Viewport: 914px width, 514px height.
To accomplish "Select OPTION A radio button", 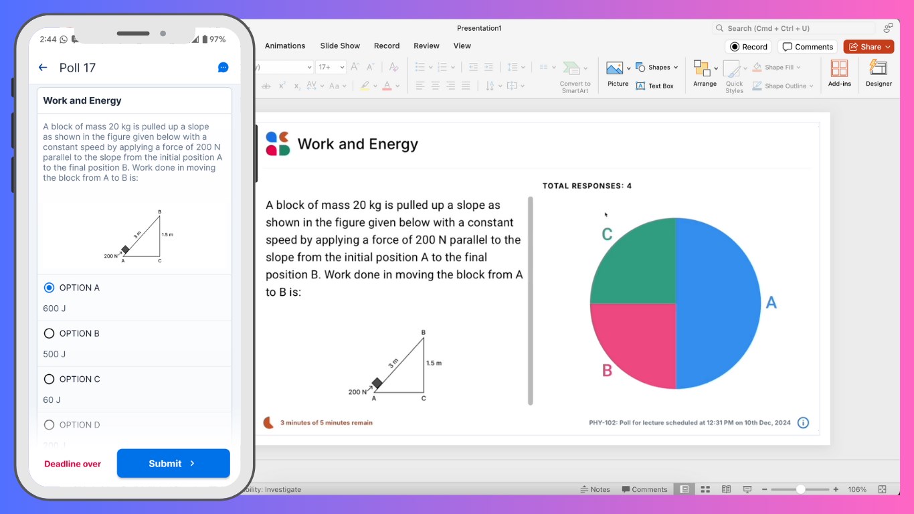I will (x=49, y=288).
